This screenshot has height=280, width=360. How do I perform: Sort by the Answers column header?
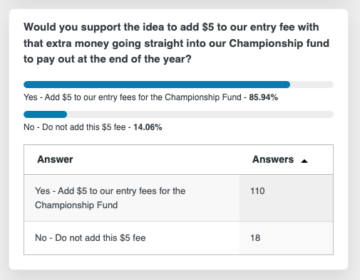click(273, 159)
